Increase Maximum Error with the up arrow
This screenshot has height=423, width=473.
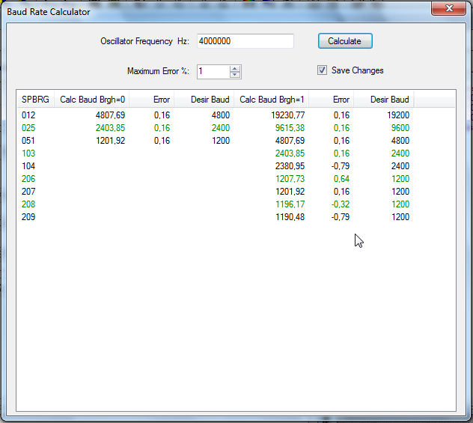click(235, 69)
